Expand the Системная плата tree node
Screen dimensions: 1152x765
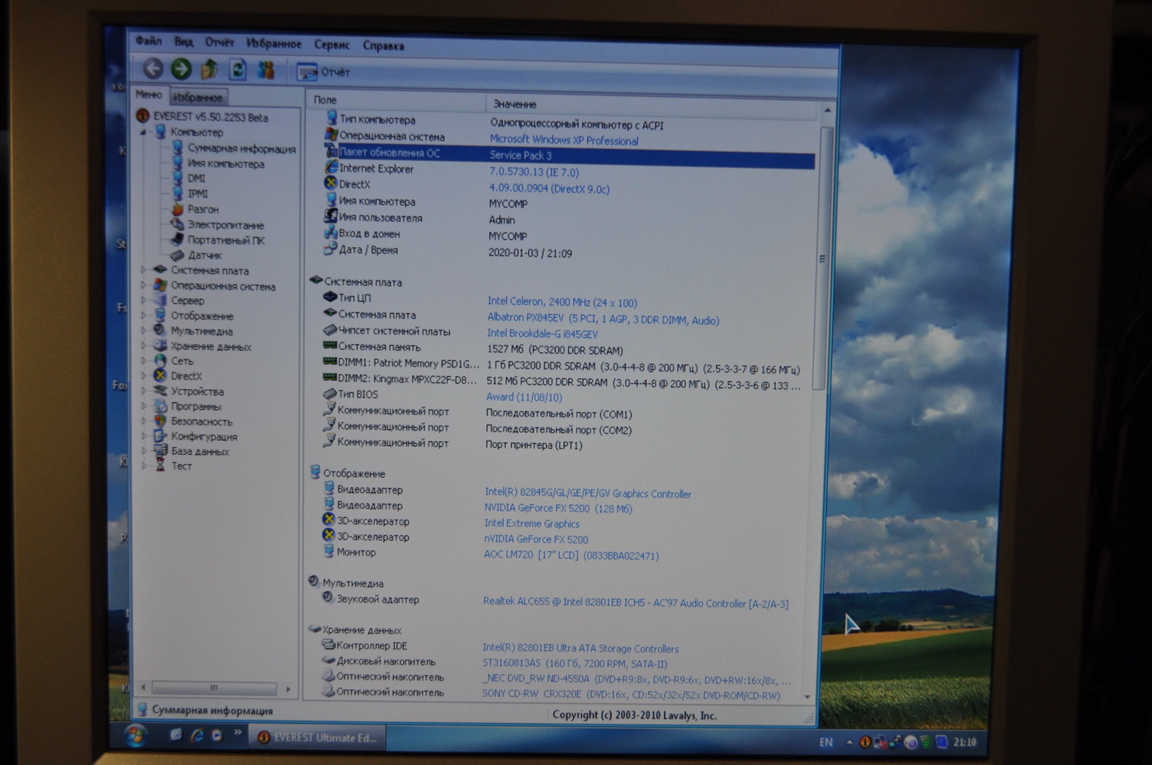click(x=143, y=270)
